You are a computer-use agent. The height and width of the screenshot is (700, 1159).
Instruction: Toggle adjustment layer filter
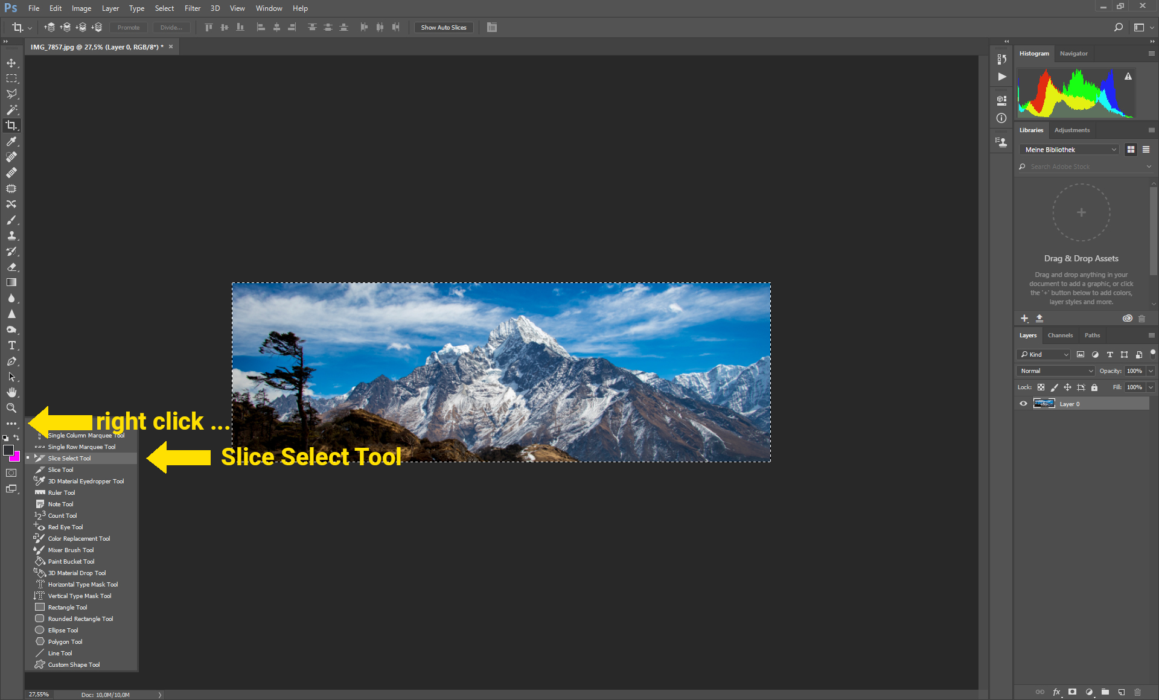click(x=1095, y=354)
